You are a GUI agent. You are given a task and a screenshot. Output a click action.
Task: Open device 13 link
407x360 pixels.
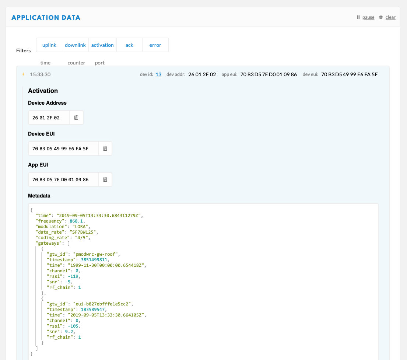[158, 74]
